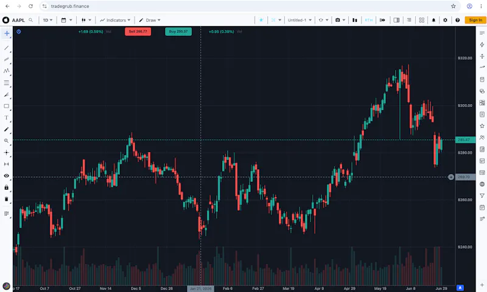Click the lightning bolt icon in right sidebar

482,44
